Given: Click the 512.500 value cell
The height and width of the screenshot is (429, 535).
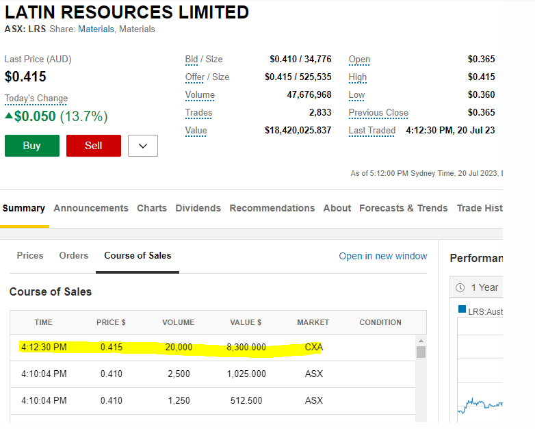Looking at the screenshot, I should click(x=246, y=401).
